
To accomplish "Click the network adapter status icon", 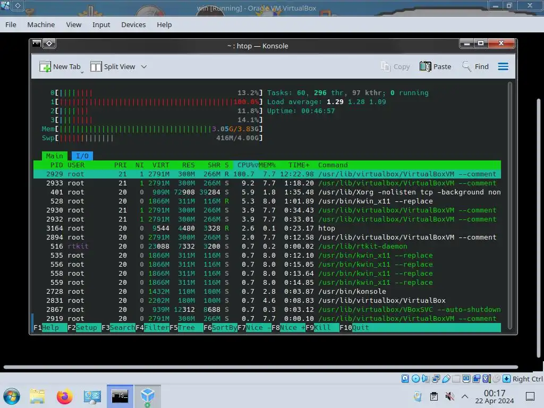I will [x=436, y=379].
